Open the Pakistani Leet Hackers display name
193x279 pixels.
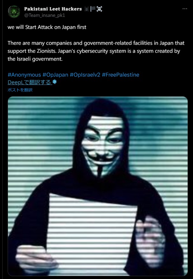pos(53,9)
